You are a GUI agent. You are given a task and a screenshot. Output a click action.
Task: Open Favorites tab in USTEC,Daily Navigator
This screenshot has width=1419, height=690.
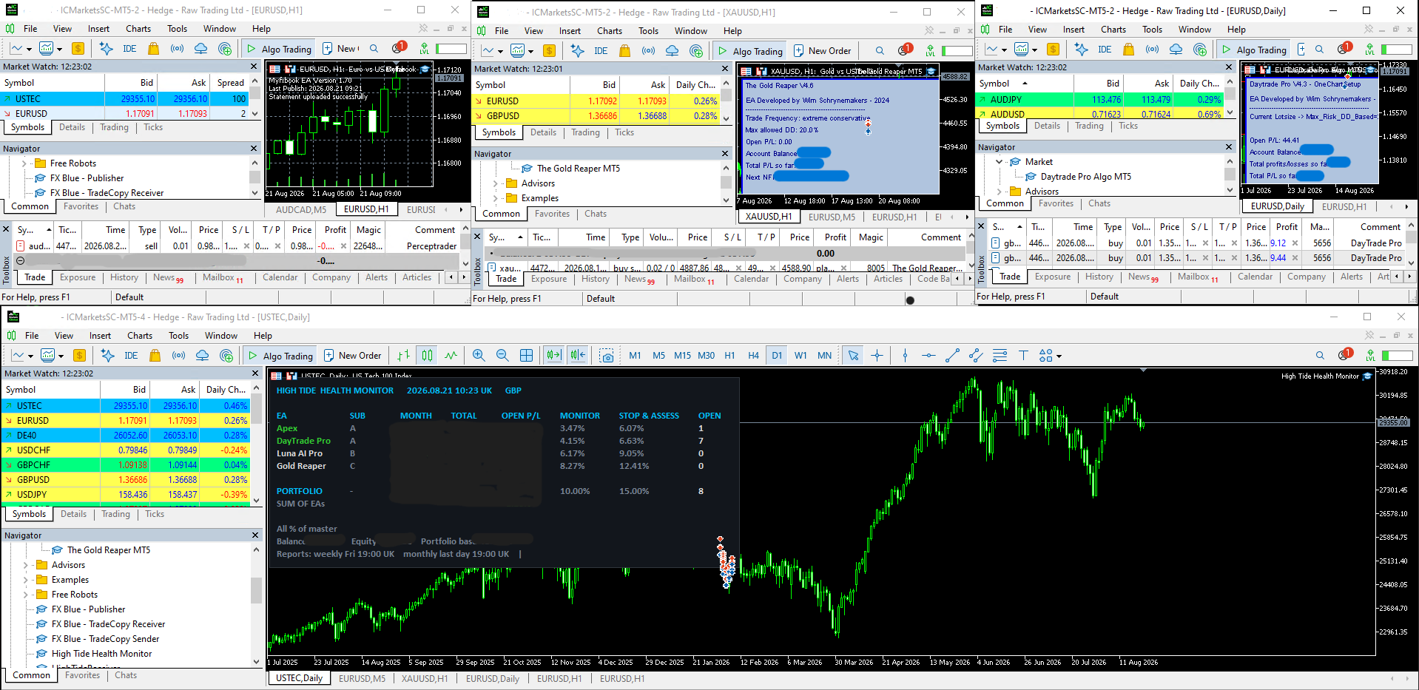(82, 675)
